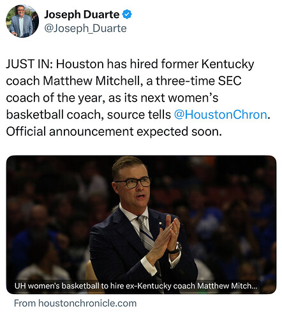The width and height of the screenshot is (282, 319).
Task: Click the "three-time SEC" phrase
Action: pyautogui.click(x=198, y=81)
